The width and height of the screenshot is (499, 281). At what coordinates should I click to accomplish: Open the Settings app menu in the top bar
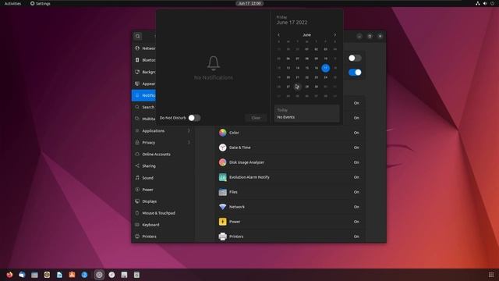(x=41, y=3)
